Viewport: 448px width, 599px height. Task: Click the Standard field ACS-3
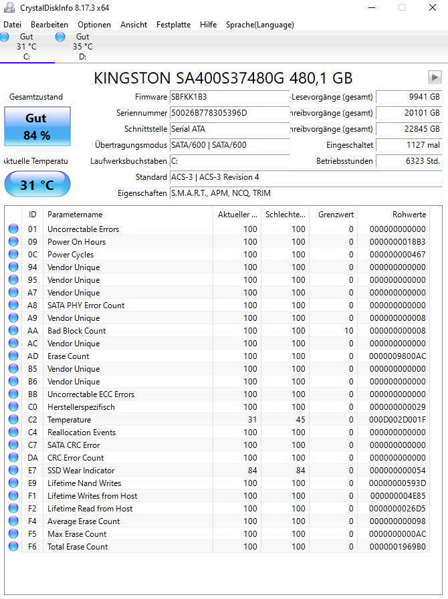coord(306,177)
